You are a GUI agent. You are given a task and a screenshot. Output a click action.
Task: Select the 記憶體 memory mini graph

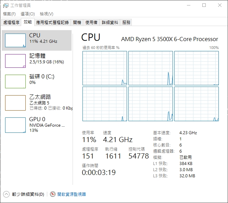[x=15, y=61]
